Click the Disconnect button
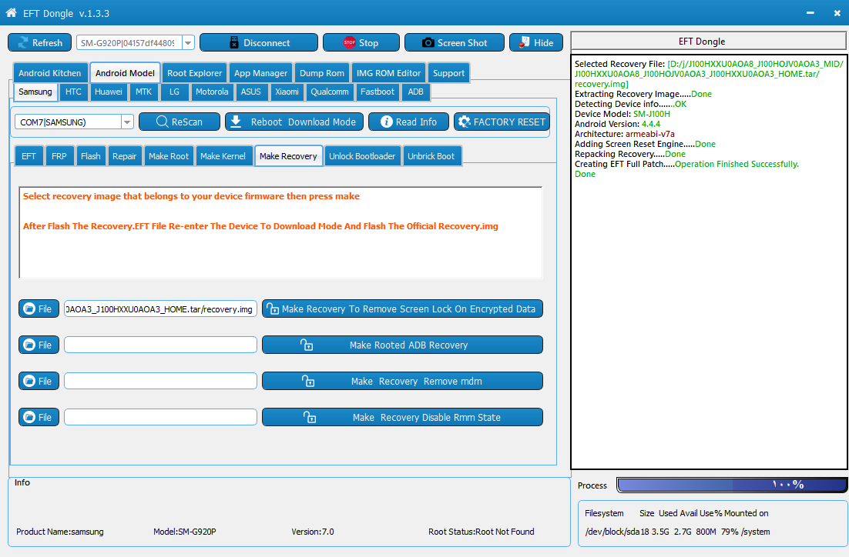 (x=259, y=43)
